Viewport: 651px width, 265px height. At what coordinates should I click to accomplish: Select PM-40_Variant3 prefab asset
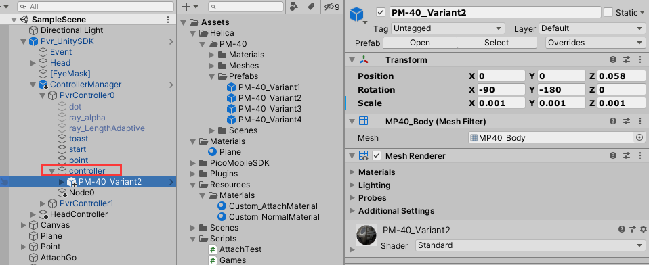(x=270, y=109)
